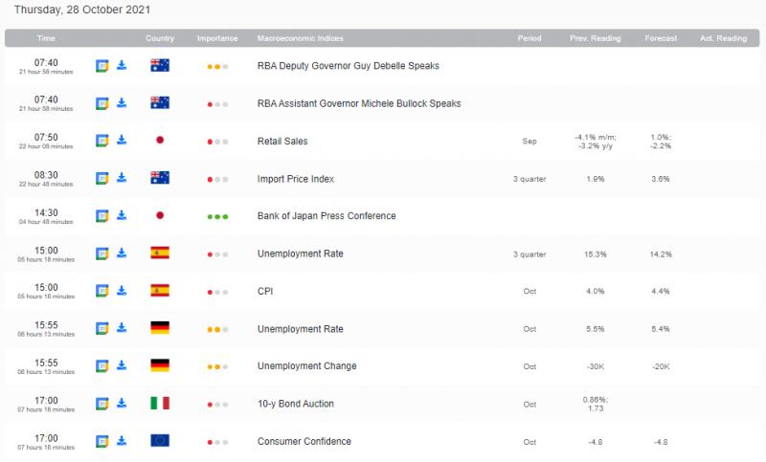This screenshot has width=766, height=462.
Task: Click the Italy flag icon
Action: click(160, 404)
